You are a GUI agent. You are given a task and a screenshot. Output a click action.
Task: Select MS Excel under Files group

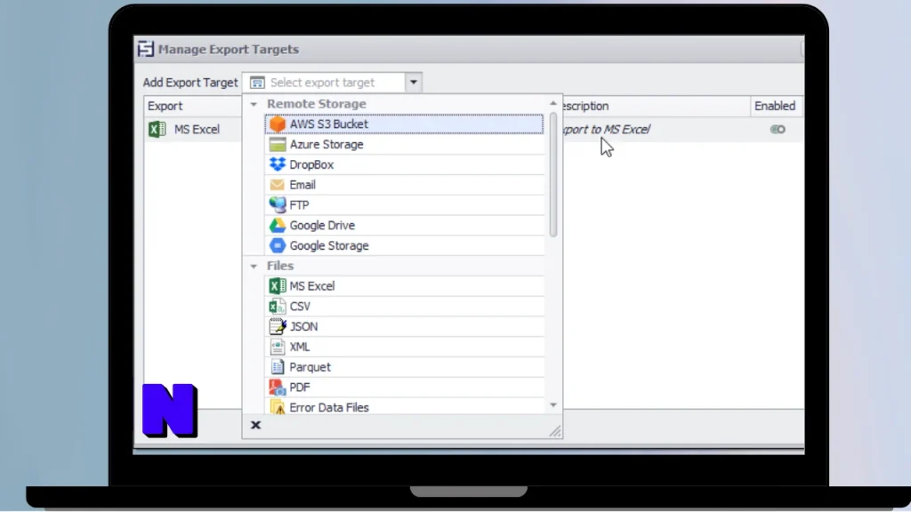[404, 285]
